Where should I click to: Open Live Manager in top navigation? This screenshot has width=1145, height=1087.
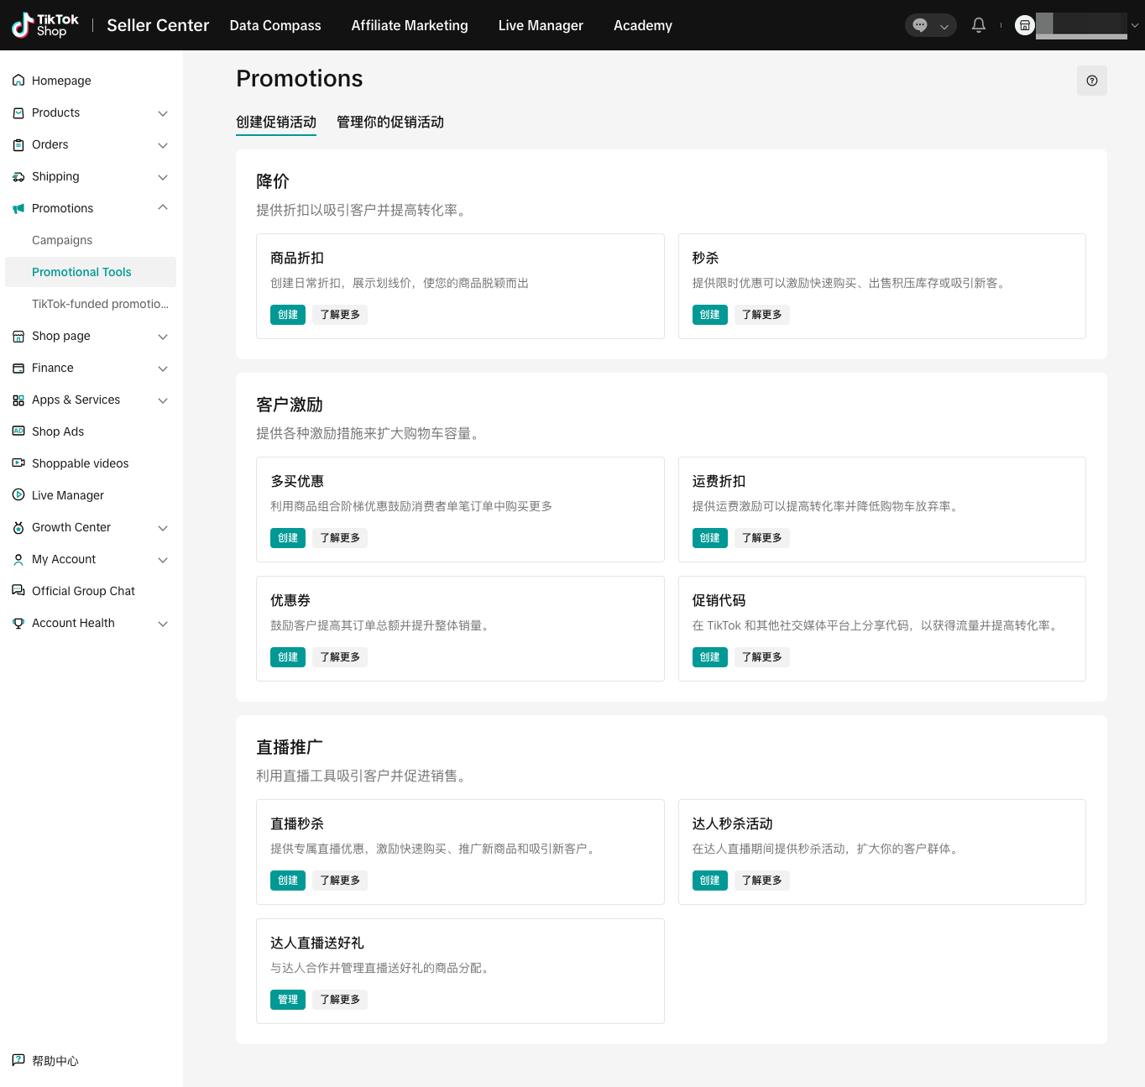541,25
